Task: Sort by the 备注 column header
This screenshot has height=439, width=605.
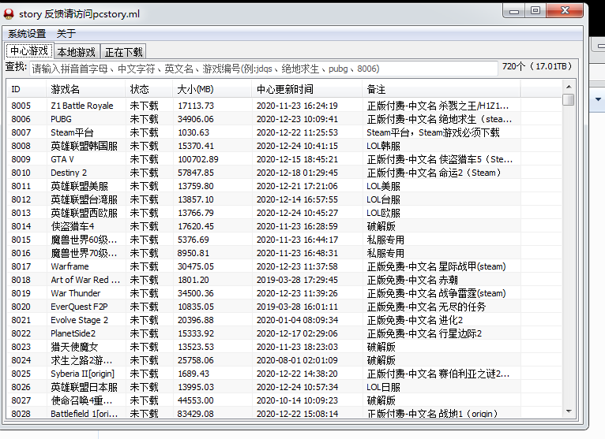Action: tap(442, 89)
